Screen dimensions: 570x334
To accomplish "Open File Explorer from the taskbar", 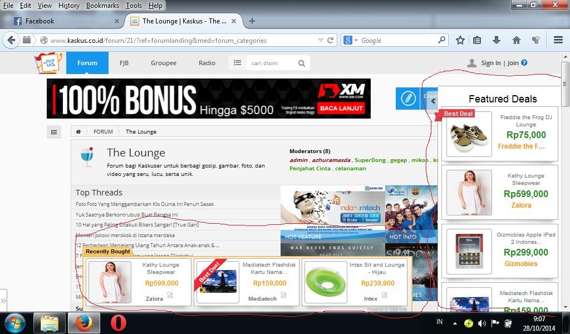I will coord(50,323).
